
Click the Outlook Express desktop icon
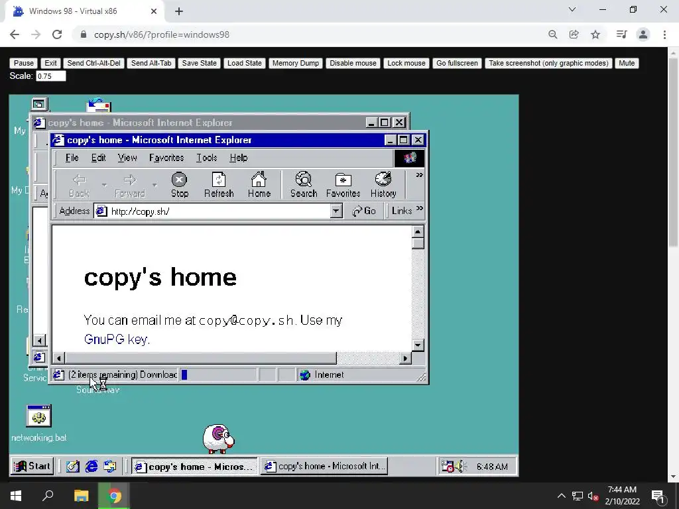pos(99,105)
